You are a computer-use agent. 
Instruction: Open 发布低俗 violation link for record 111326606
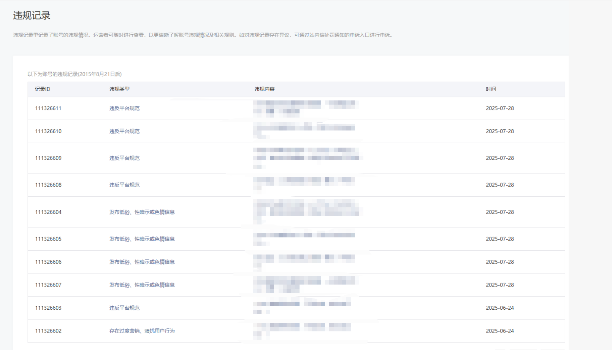click(142, 262)
